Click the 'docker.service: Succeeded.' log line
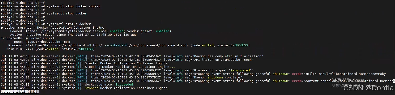Viewport: 395px width, 95px height. point(68,85)
